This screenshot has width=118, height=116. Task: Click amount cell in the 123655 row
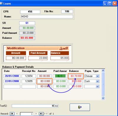45,81
